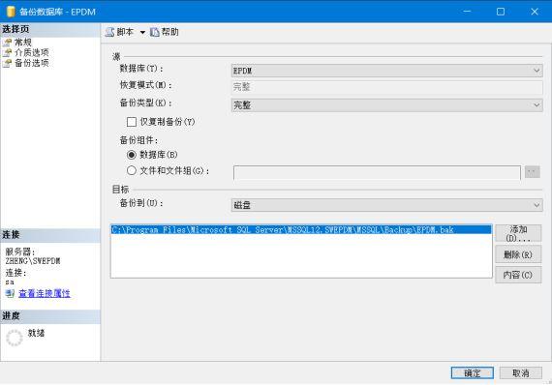The width and height of the screenshot is (552, 385).
Task: Click the 脚本 script icon in toolbar
Action: point(109,32)
